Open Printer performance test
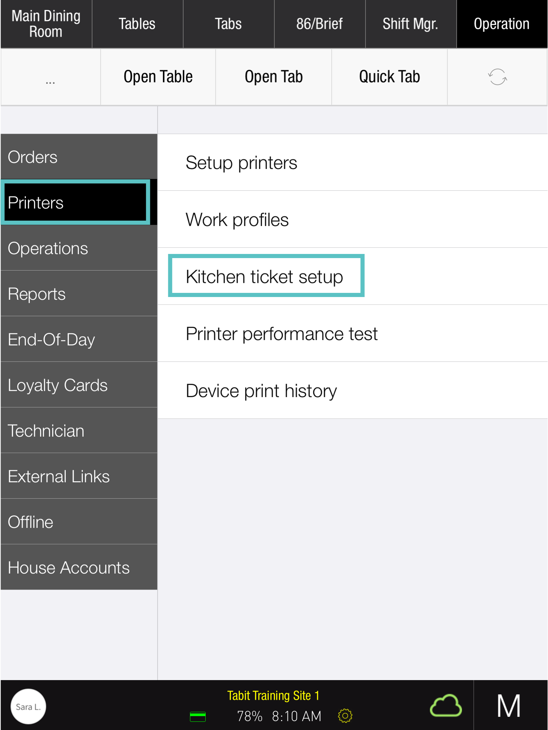548x730 pixels. pos(282,333)
